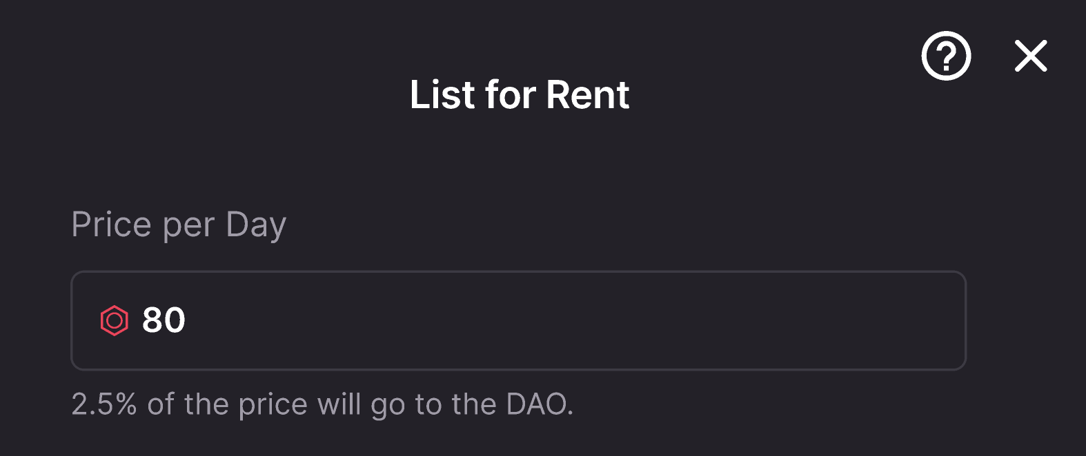Select the currency icon beside 80
The image size is (1086, 456).
[x=115, y=320]
